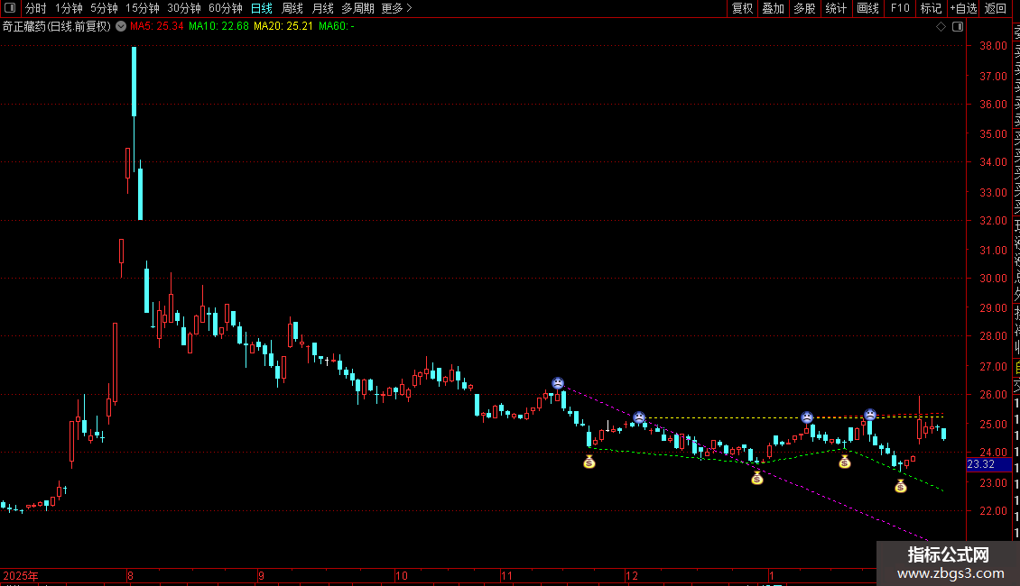The width and height of the screenshot is (1020, 586).
Task: Add stock via +自选 button
Action: 963,8
